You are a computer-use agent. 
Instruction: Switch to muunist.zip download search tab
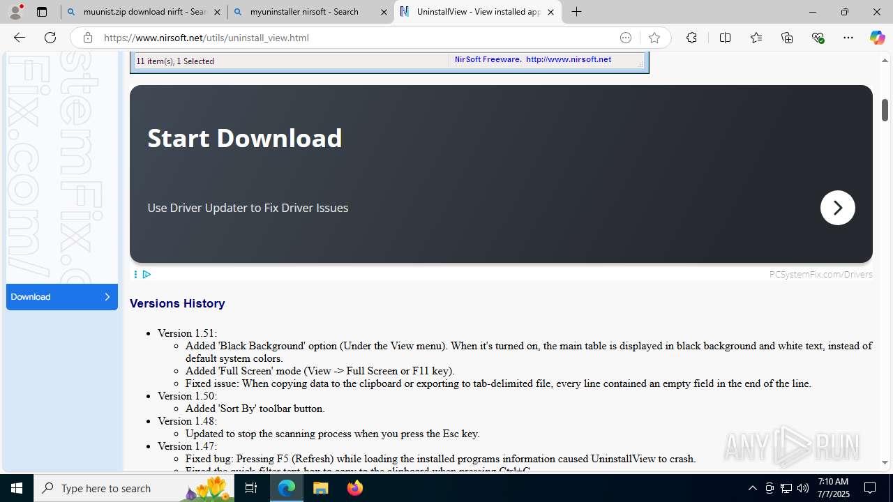pos(144,12)
